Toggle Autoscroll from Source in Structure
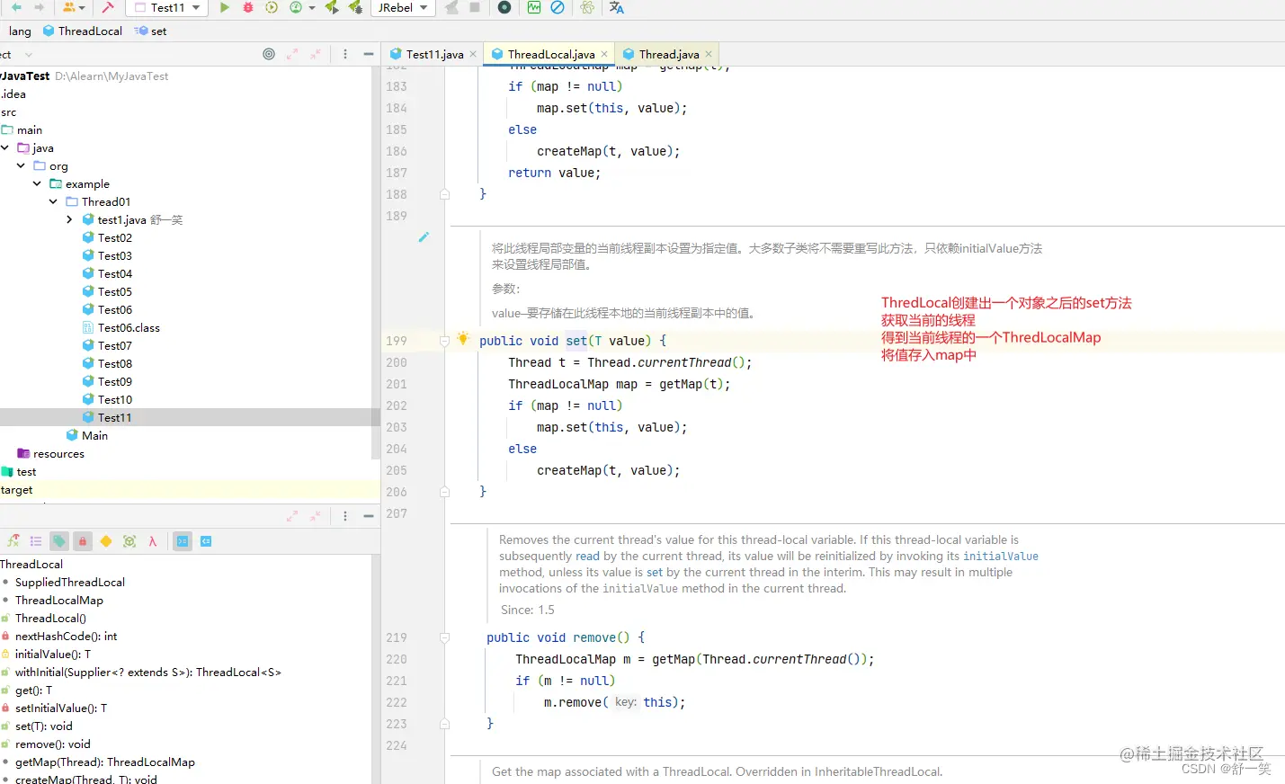Image resolution: width=1285 pixels, height=784 pixels. coord(206,541)
